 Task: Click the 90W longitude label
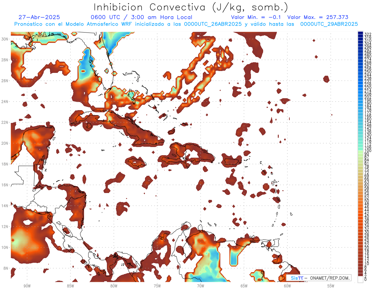pyautogui.click(x=27, y=286)
